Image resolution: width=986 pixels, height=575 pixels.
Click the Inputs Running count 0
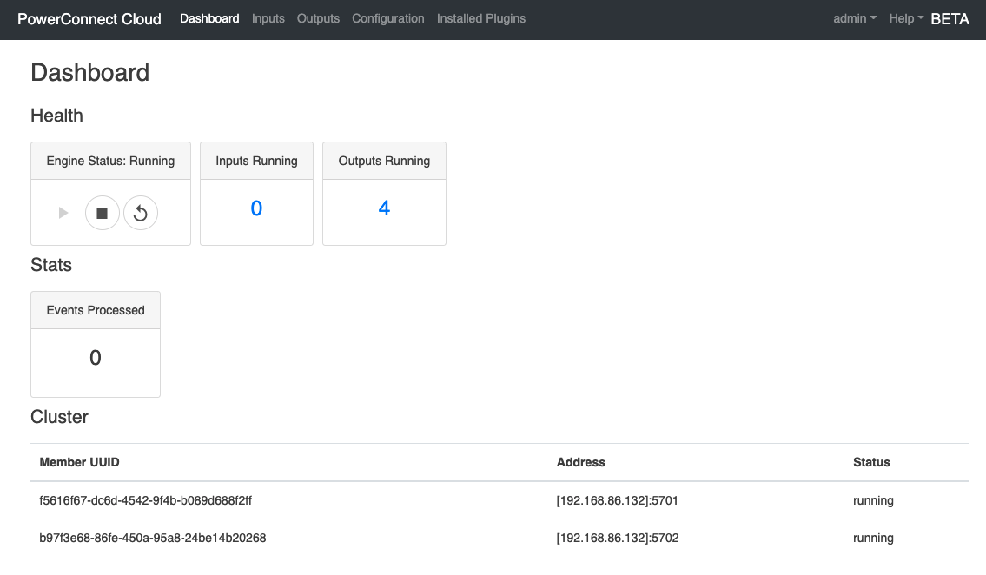tap(256, 208)
